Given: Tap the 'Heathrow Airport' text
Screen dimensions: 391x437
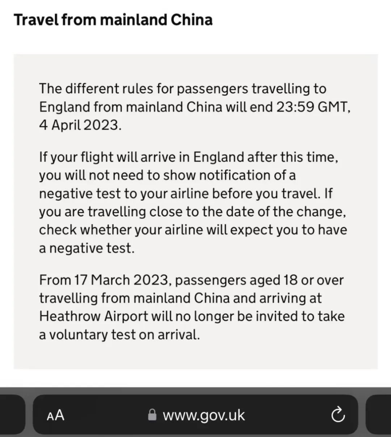Looking at the screenshot, I should coord(94,316).
